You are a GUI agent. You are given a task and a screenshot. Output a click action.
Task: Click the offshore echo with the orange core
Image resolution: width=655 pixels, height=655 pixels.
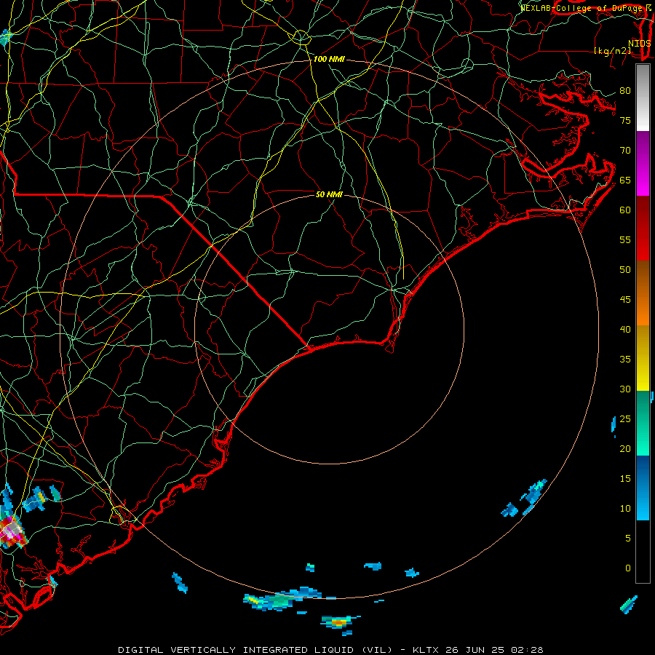click(x=338, y=623)
